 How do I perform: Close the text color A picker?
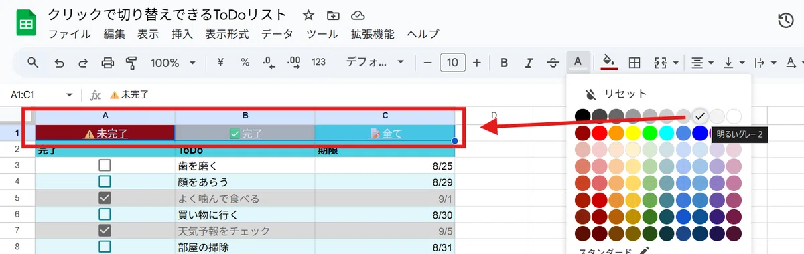tap(578, 62)
